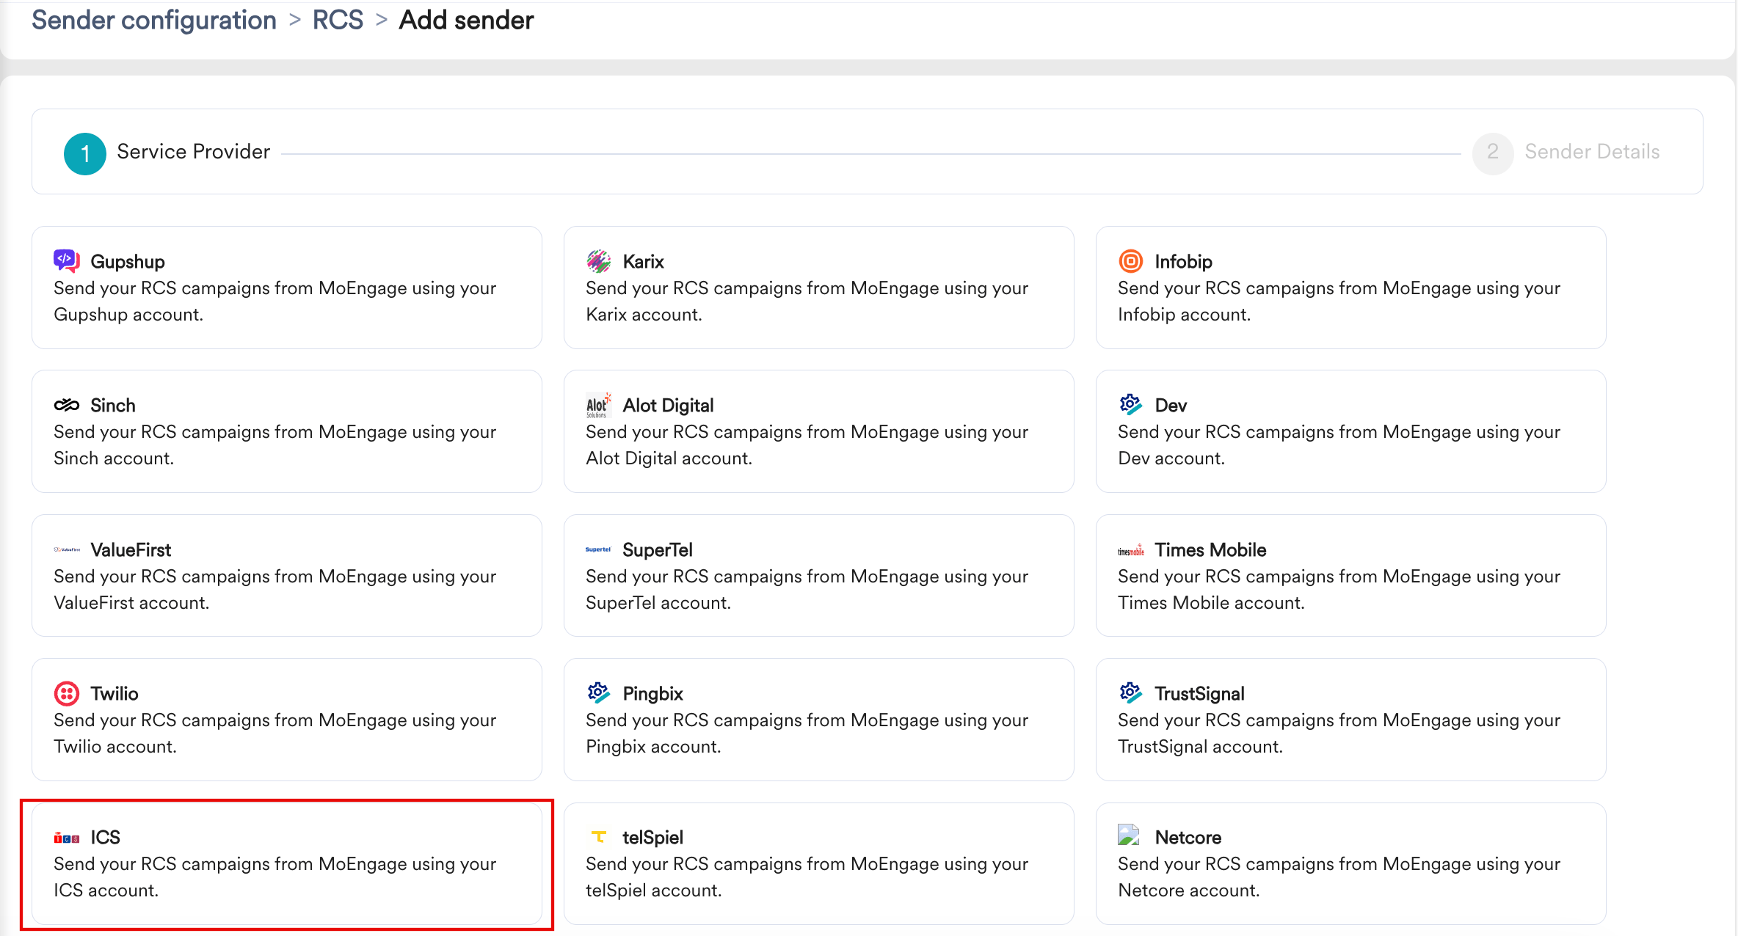This screenshot has height=936, width=1738.
Task: Click the Service Provider step label
Action: click(x=194, y=152)
